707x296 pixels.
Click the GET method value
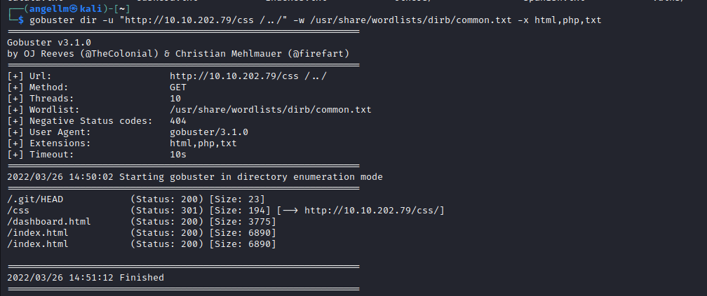pyautogui.click(x=178, y=87)
